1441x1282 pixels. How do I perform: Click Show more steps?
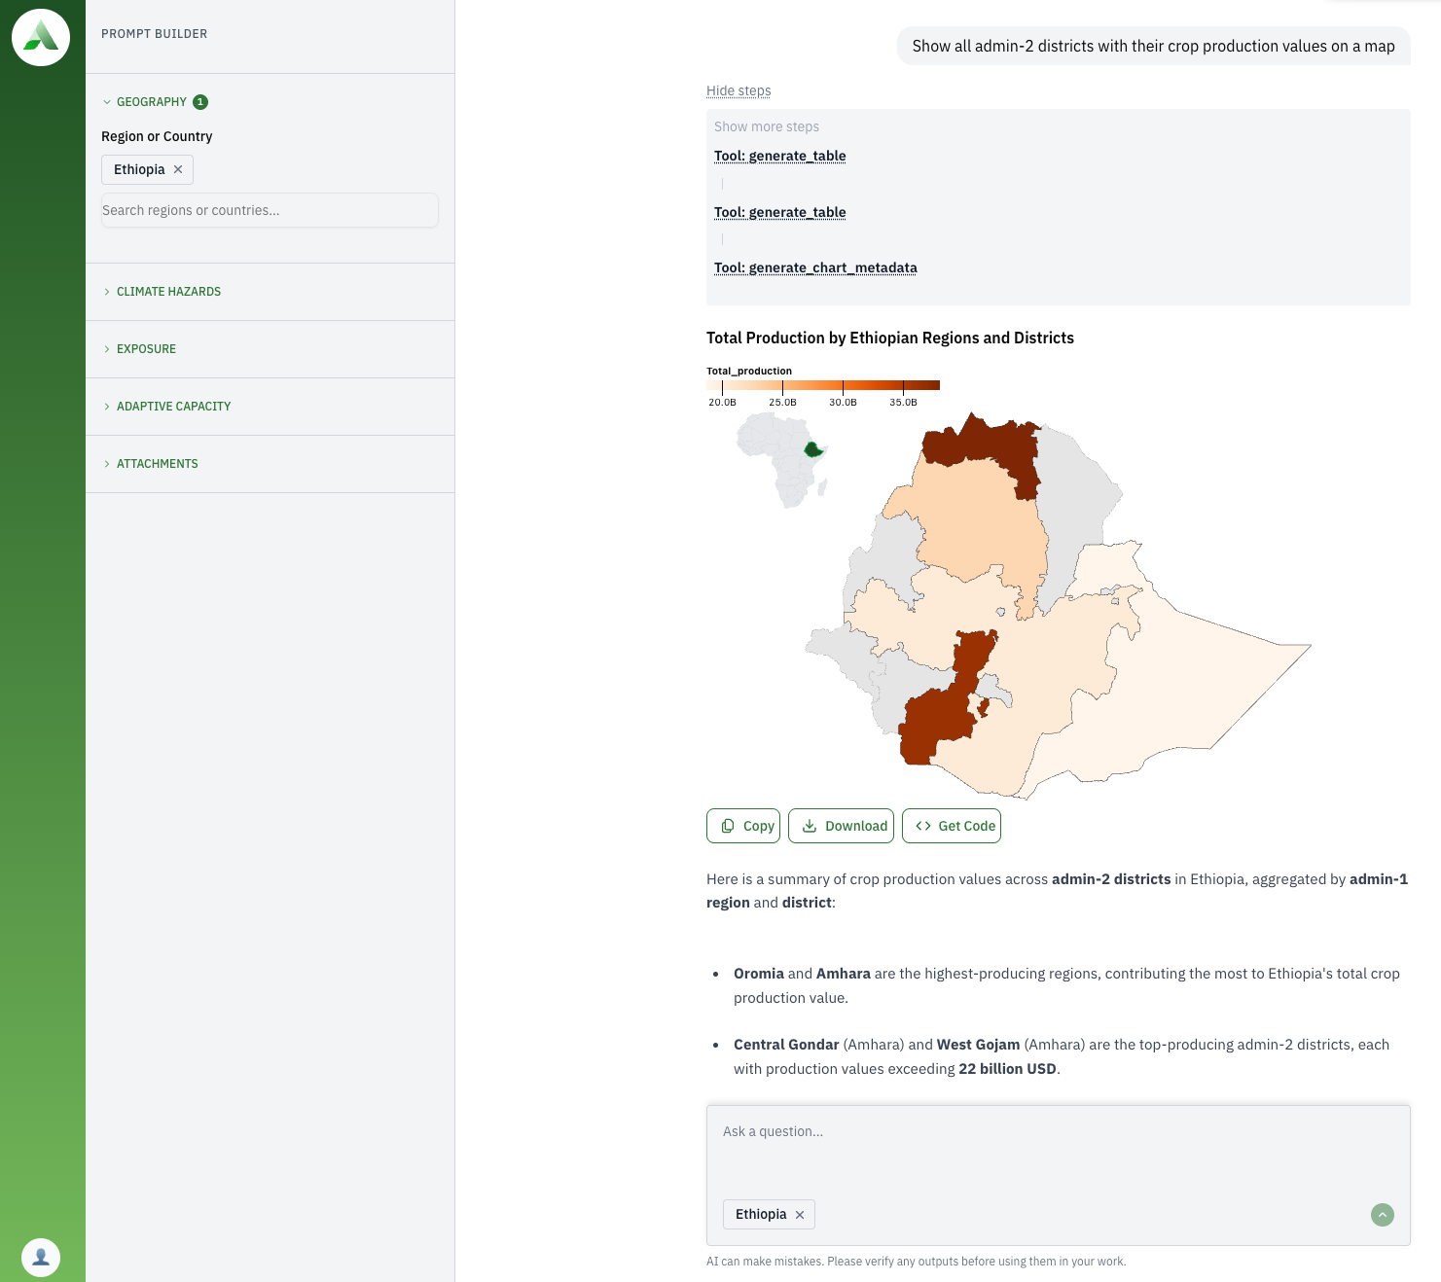click(767, 126)
